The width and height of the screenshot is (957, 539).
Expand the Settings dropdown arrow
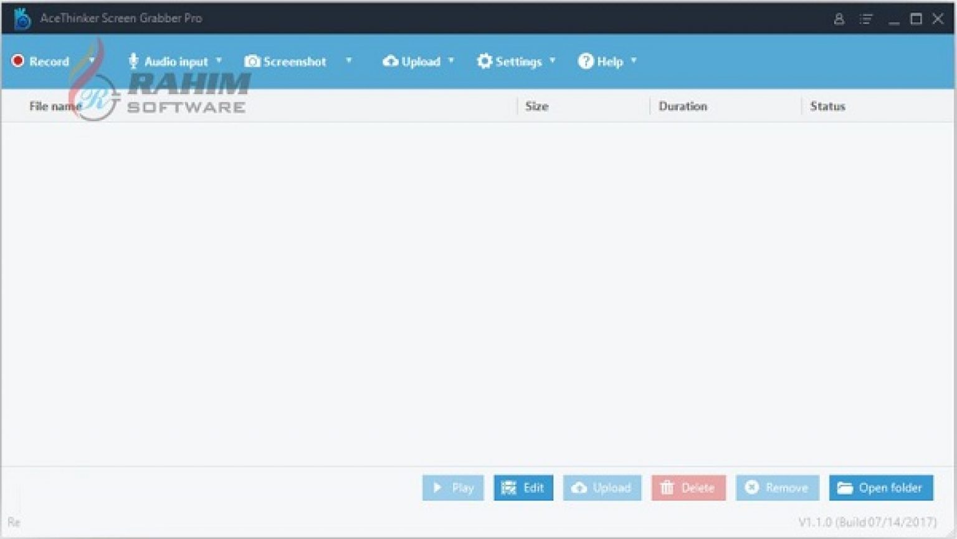[552, 60]
